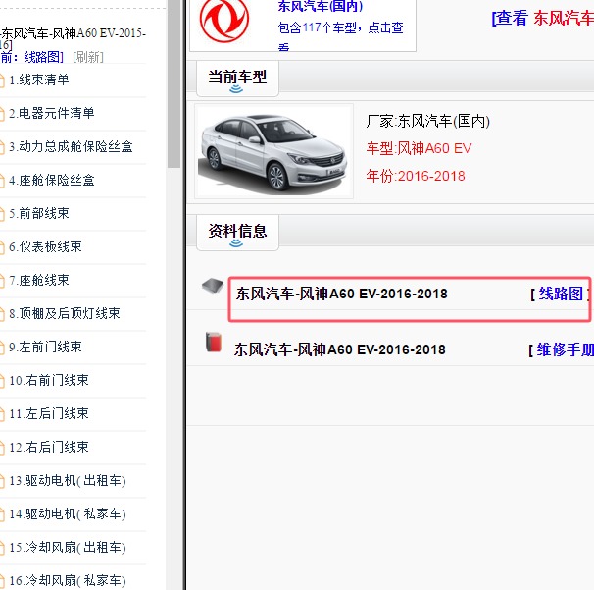Open 12.右后门线束 item

[49, 447]
